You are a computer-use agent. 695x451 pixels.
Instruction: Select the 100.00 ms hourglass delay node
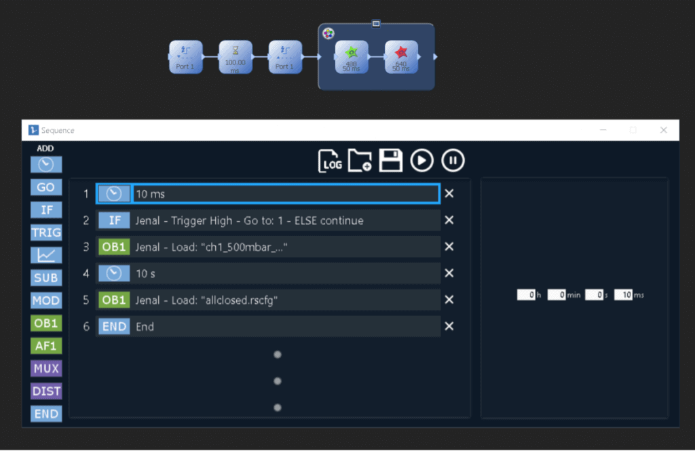pyautogui.click(x=236, y=57)
